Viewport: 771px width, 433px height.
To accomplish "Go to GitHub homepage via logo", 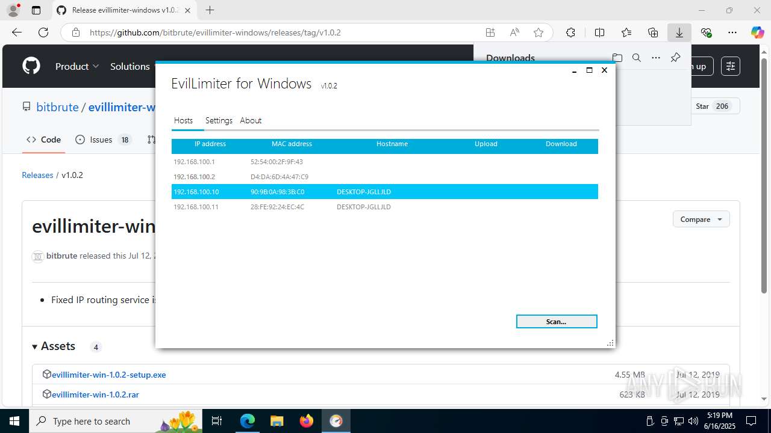I will 31,66.
